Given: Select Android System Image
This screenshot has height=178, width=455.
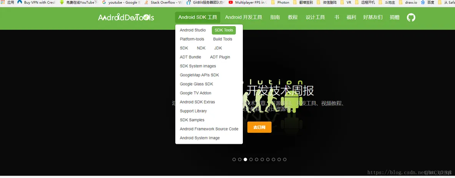Looking at the screenshot, I should click(x=200, y=138).
